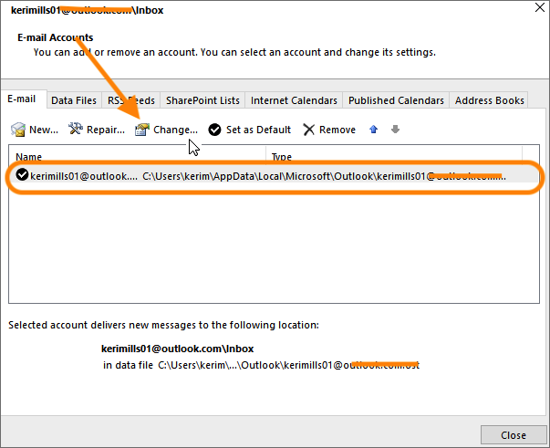Click the Change account icon
Image resolution: width=550 pixels, height=448 pixels.
tap(142, 130)
